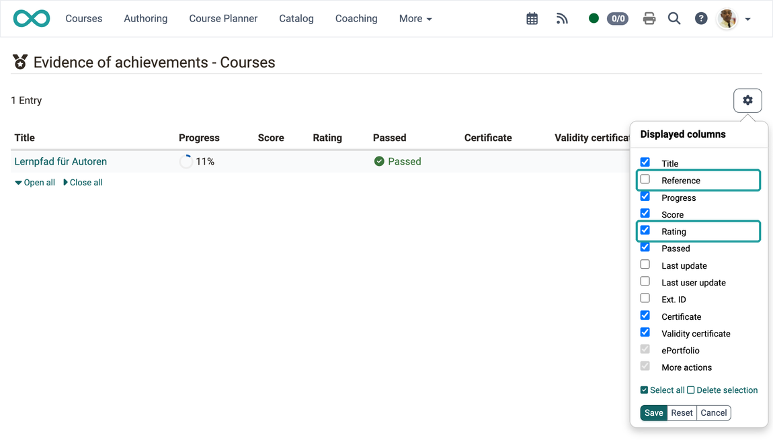Uncheck the Progress column checkbox
Screen dimensions: 773x442
(x=645, y=197)
